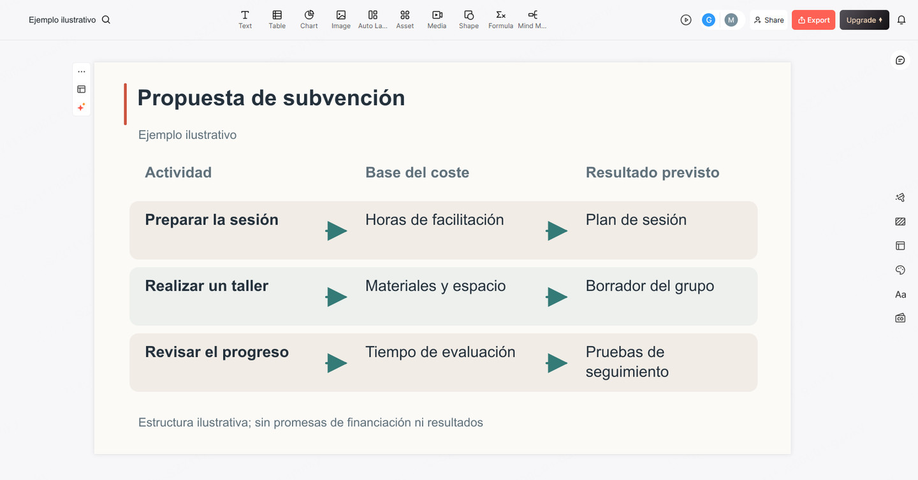Click the slide layout icon

pyautogui.click(x=81, y=89)
